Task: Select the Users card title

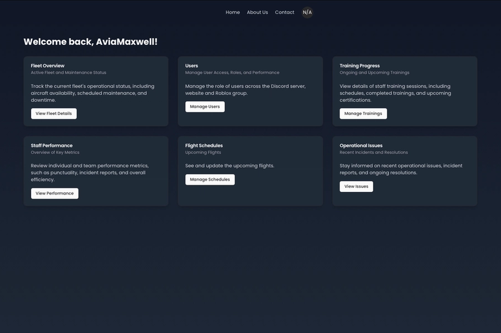Action: [191, 66]
